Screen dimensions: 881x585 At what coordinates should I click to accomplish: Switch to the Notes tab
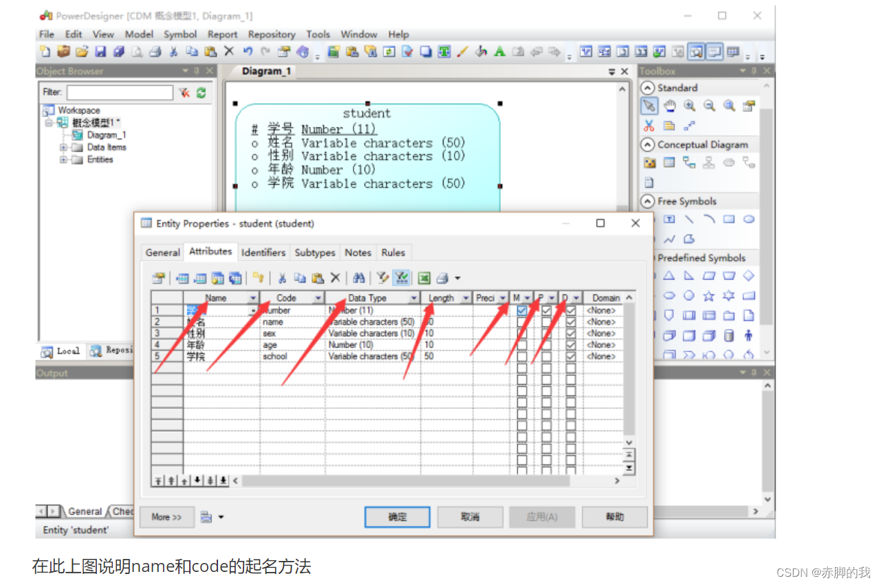pos(358,252)
